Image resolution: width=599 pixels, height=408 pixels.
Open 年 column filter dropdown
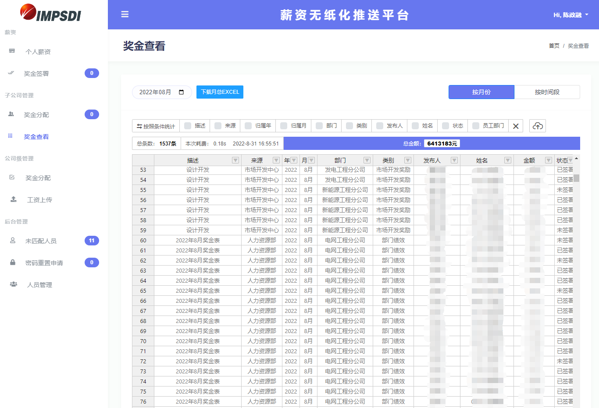[294, 160]
